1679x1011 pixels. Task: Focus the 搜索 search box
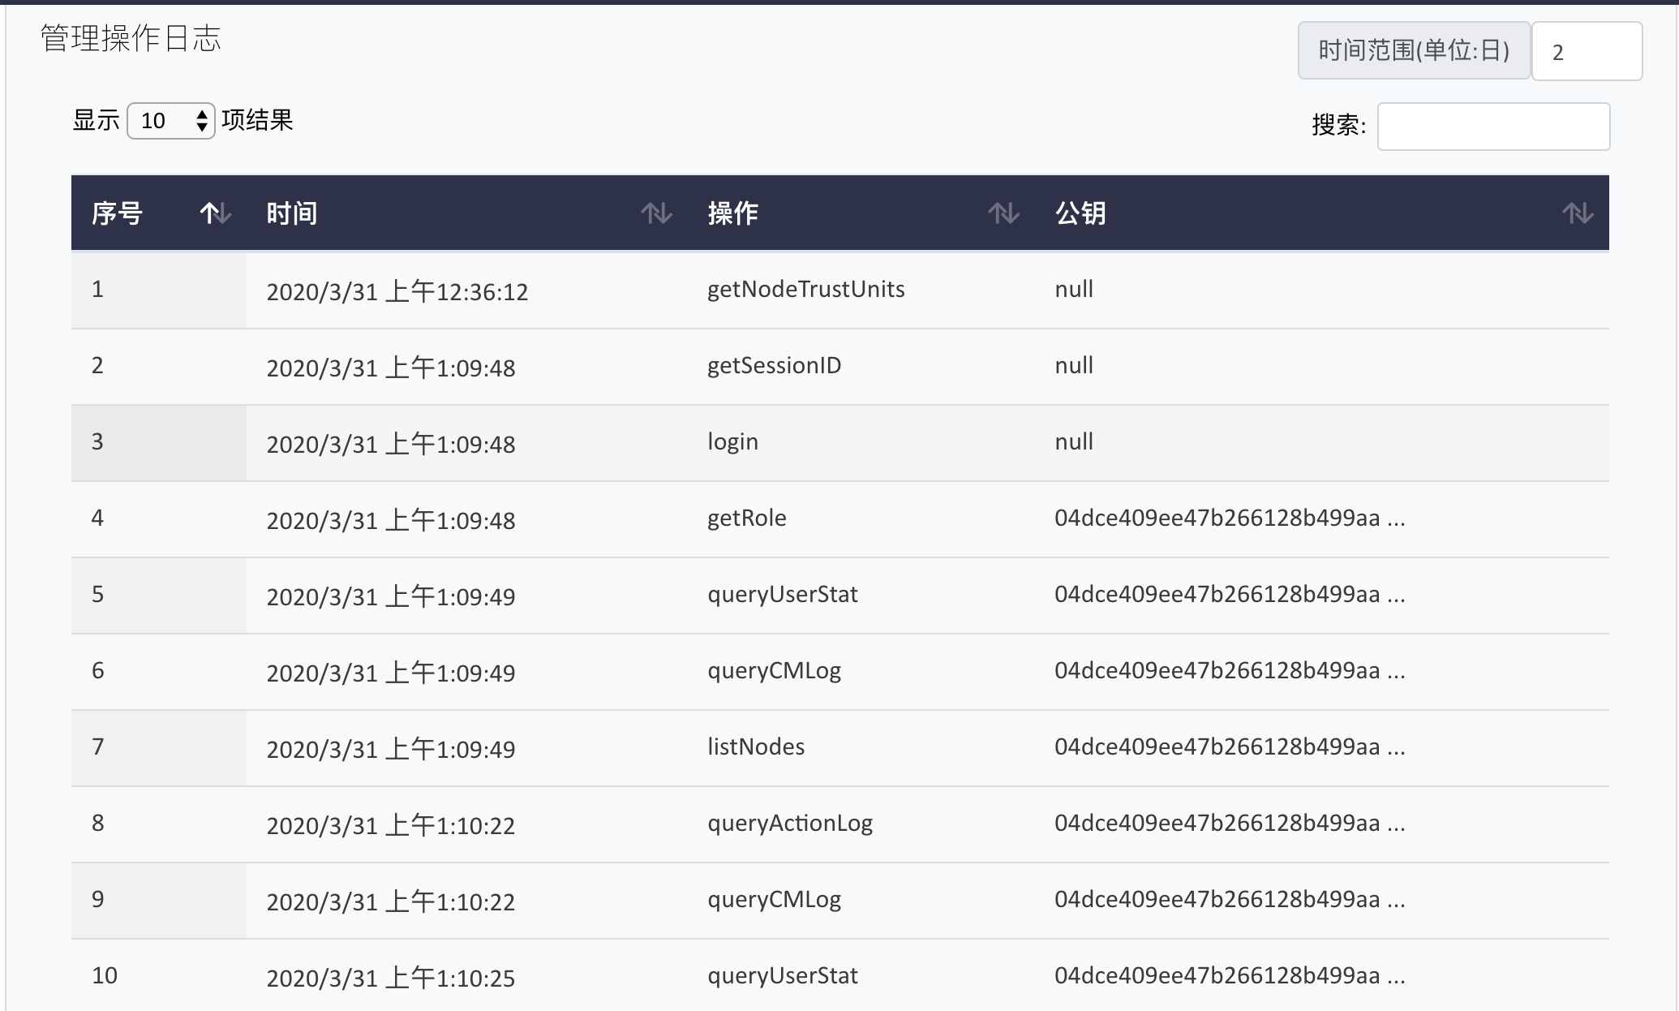coord(1493,127)
